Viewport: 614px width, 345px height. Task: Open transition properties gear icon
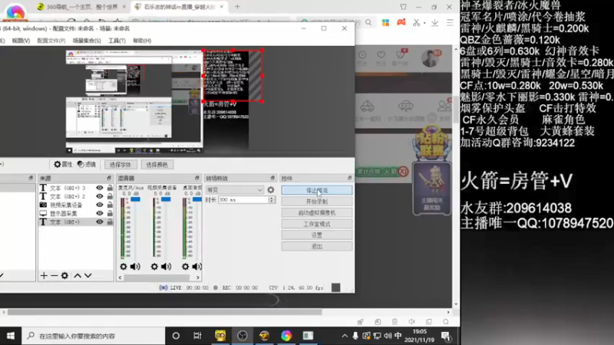(271, 189)
